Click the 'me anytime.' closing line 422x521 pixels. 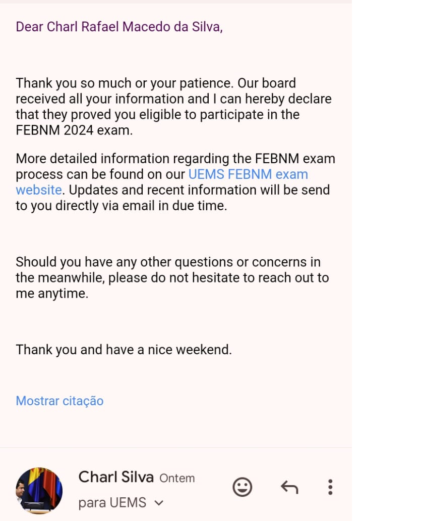tap(52, 294)
